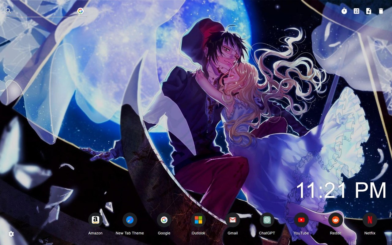This screenshot has width=392, height=245.
Task: Click the trash bin icon
Action: [x=381, y=11]
